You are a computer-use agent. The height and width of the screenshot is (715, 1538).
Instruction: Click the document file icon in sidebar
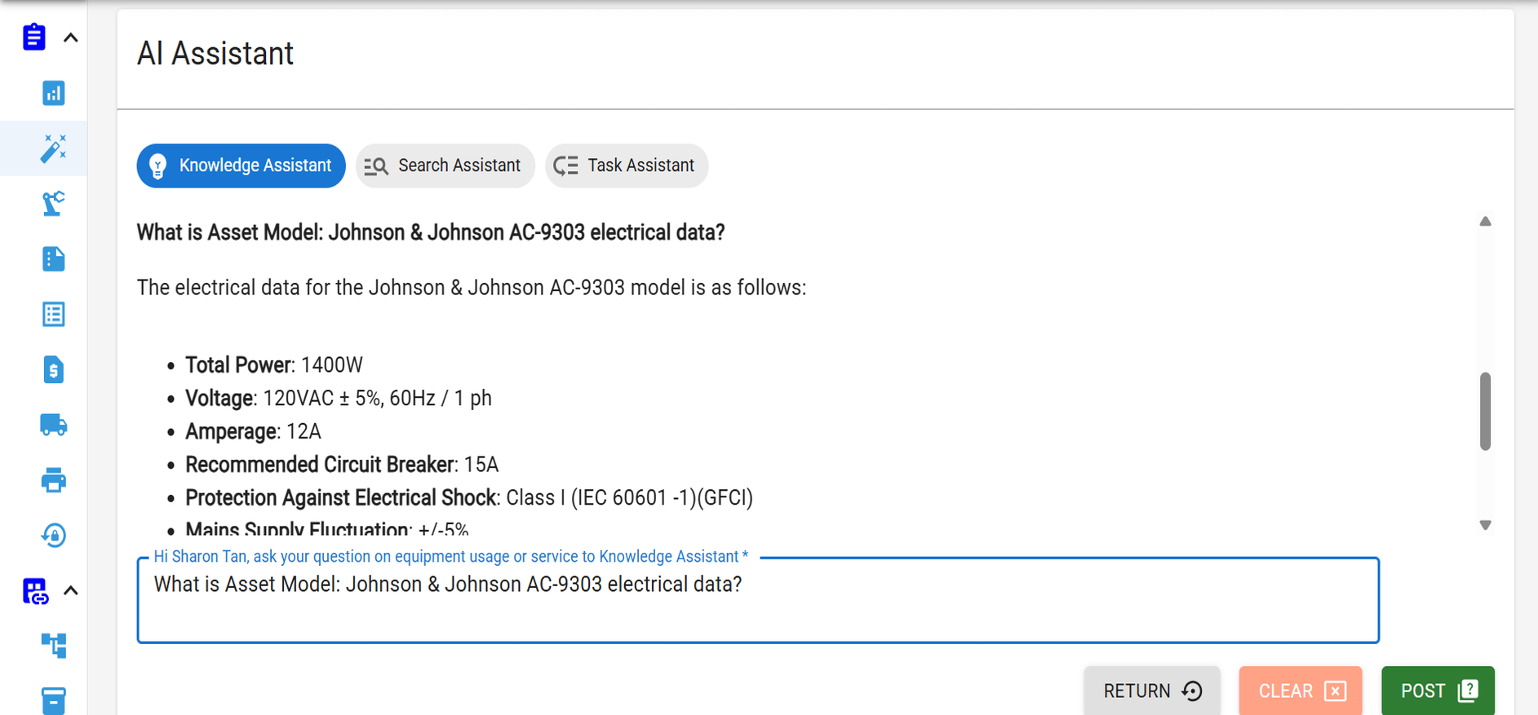(x=54, y=259)
